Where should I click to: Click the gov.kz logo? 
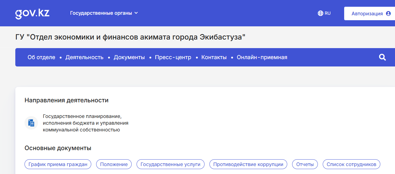(x=32, y=13)
